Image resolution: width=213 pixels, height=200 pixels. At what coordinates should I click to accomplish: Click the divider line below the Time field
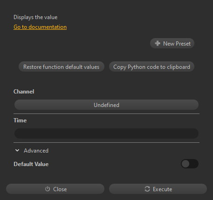[106, 142]
